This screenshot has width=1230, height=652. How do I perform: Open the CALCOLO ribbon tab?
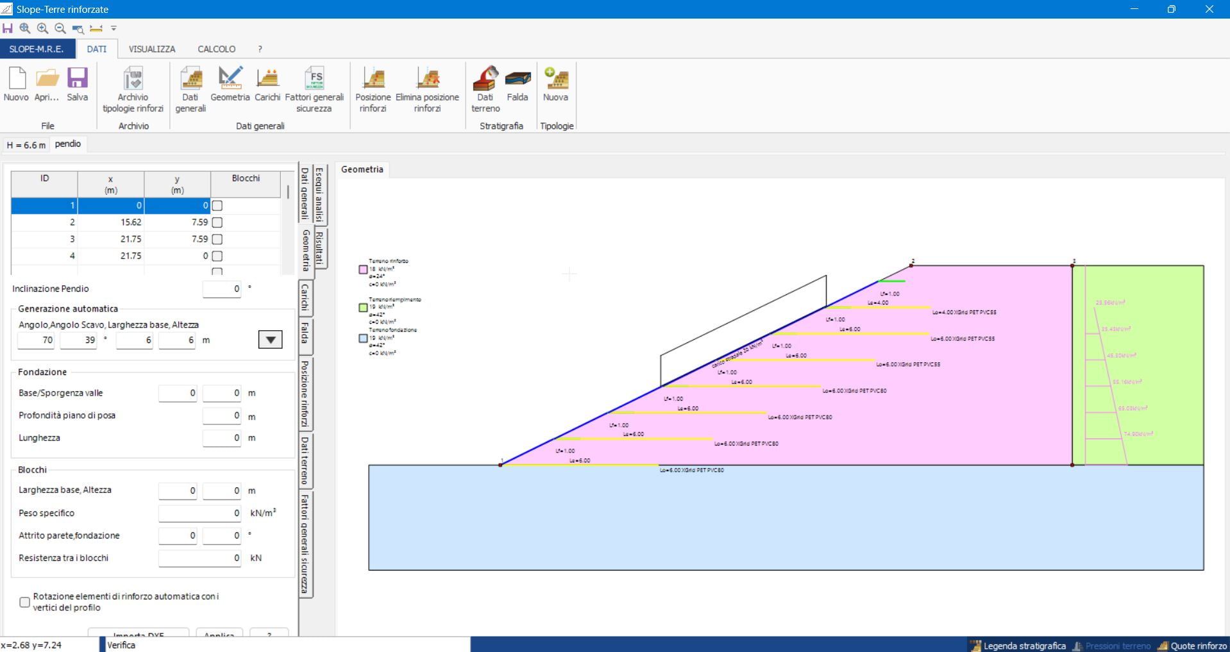point(216,49)
